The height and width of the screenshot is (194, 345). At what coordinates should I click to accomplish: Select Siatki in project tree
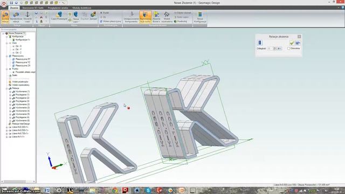point(15,75)
